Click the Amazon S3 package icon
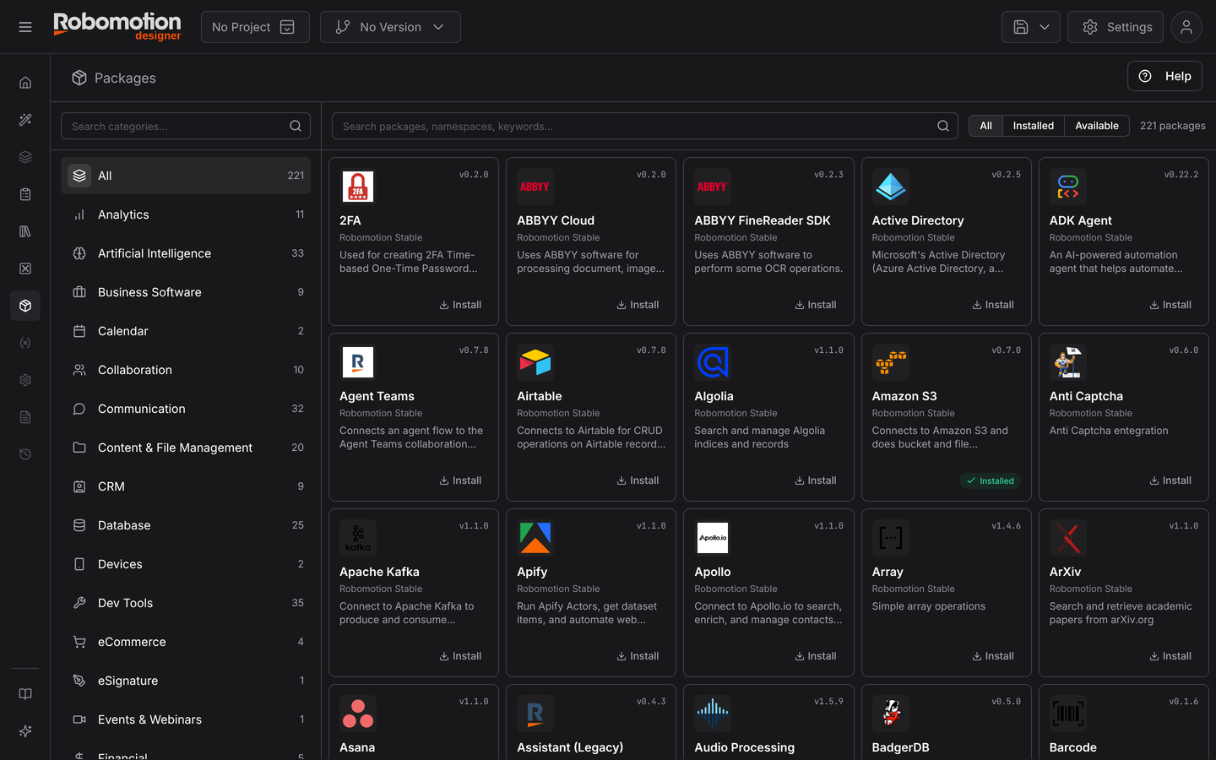Screen dimensions: 1216x760 (x=891, y=362)
